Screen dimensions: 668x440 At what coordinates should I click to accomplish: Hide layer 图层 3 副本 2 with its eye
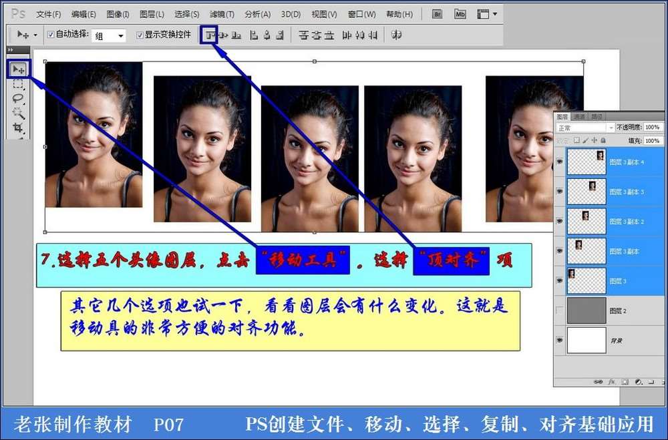coord(560,222)
